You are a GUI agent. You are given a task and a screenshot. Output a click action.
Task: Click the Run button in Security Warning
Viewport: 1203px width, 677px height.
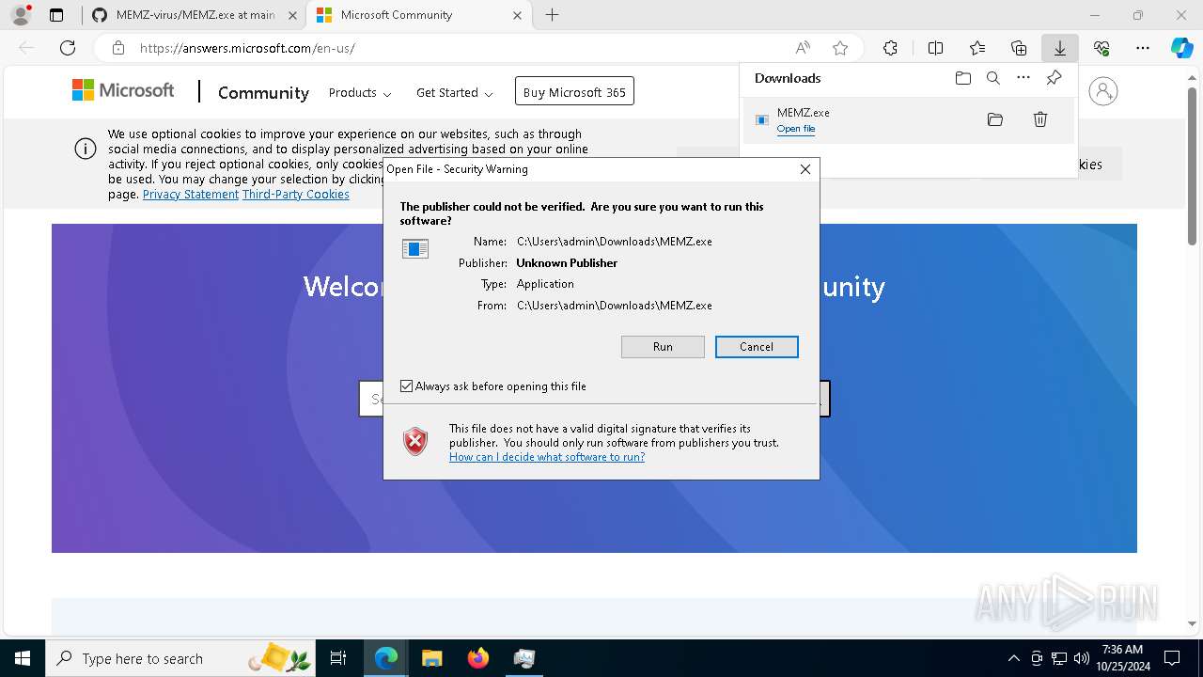(663, 347)
